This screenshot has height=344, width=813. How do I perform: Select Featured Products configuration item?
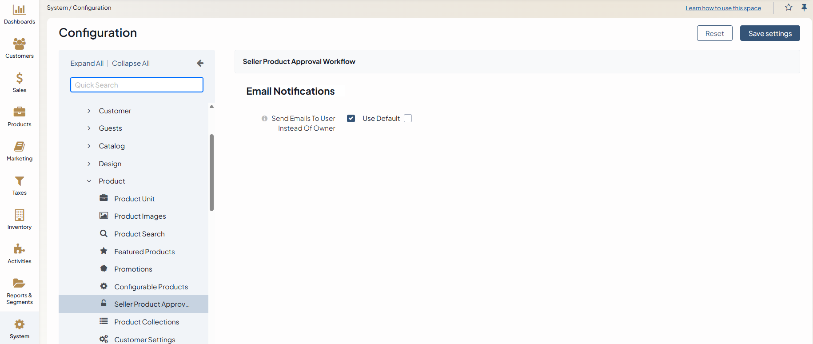point(144,252)
